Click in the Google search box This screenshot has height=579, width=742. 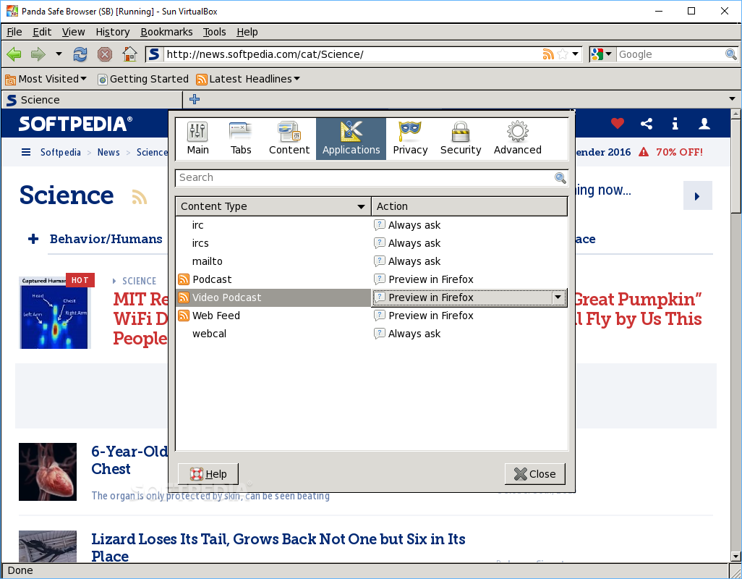(670, 54)
